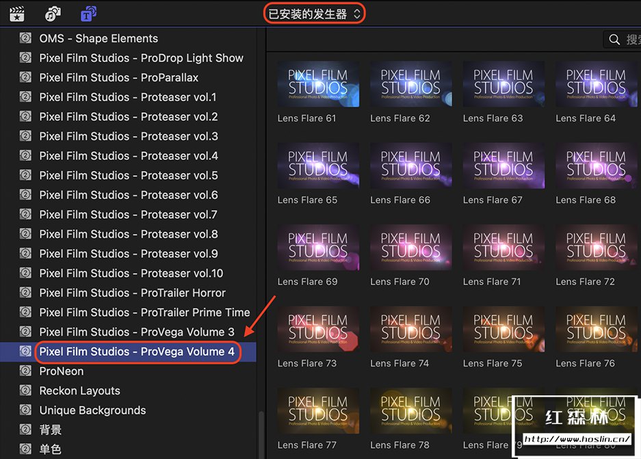Viewport: 641px width, 459px height.
Task: Open the Photos and Audio sidebar icon
Action: 53,14
